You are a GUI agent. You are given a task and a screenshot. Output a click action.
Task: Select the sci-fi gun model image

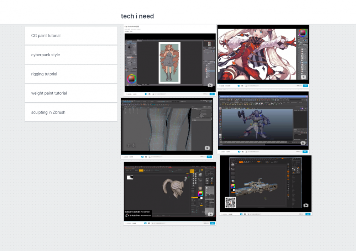257,187
